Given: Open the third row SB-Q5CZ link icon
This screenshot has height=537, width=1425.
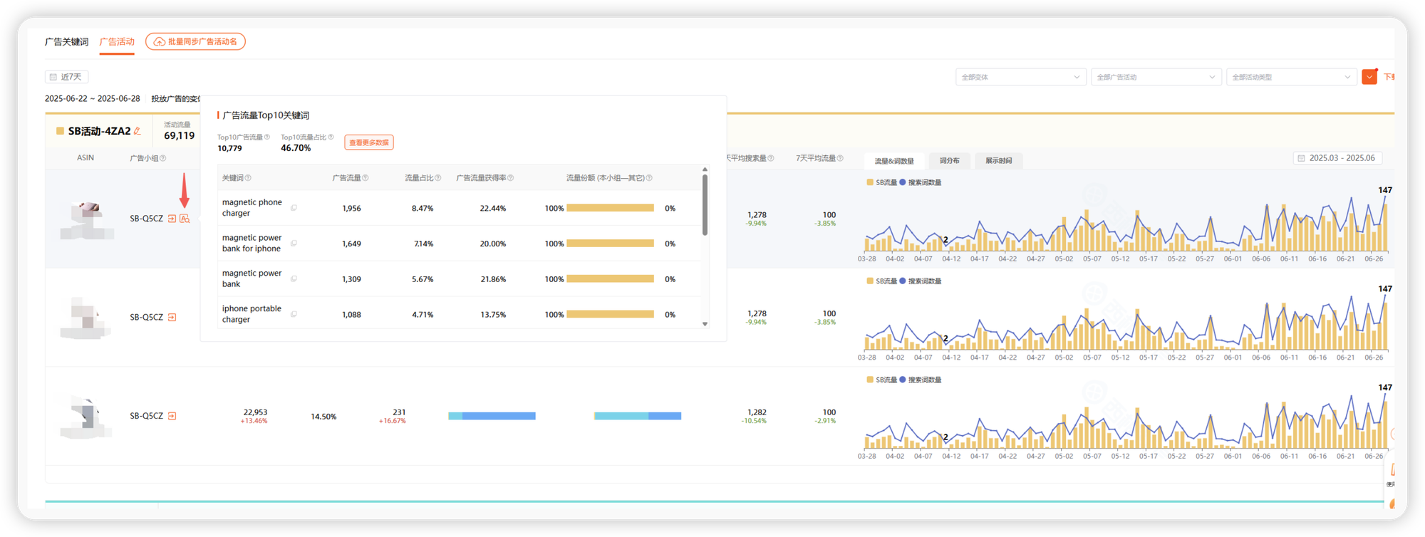Looking at the screenshot, I should coord(172,416).
